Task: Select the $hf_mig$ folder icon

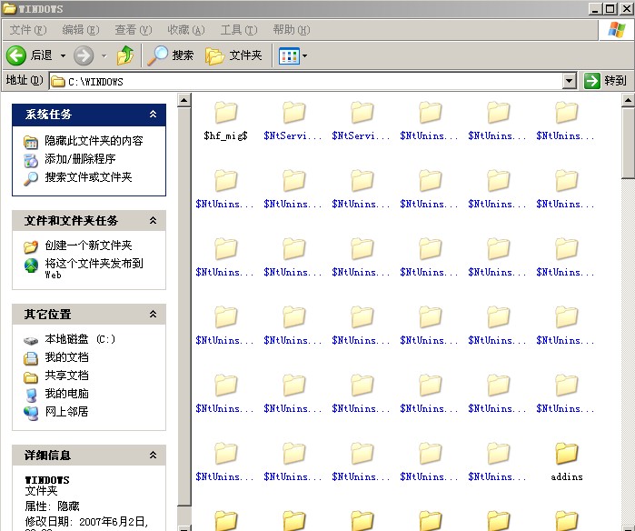Action: coord(225,114)
